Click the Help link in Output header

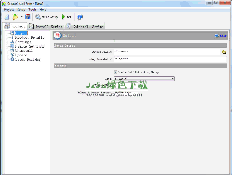223,36
